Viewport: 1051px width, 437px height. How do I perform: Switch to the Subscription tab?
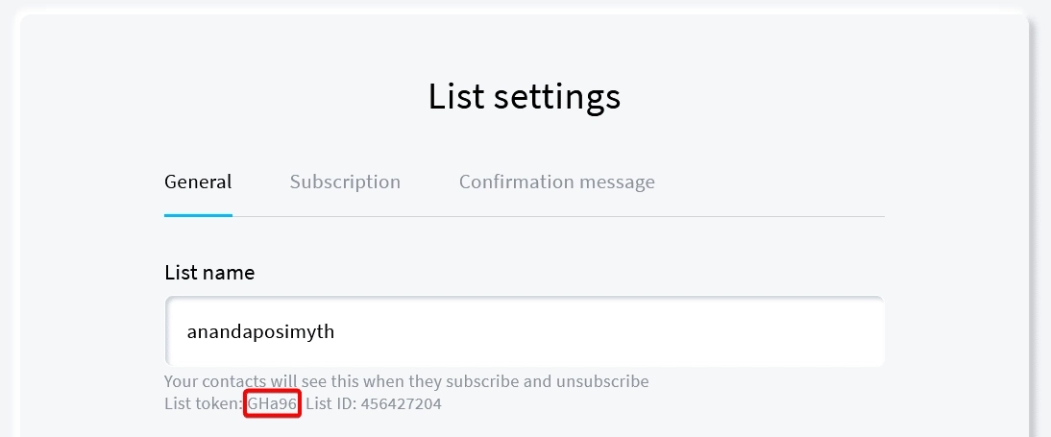pyautogui.click(x=345, y=182)
